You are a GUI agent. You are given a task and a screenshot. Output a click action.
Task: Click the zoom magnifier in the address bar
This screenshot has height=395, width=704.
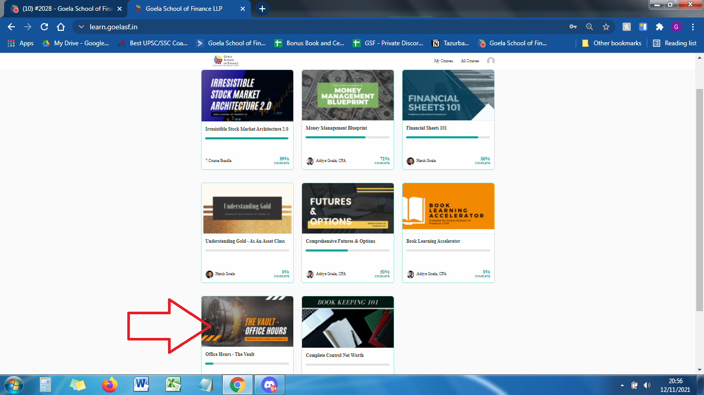(589, 27)
